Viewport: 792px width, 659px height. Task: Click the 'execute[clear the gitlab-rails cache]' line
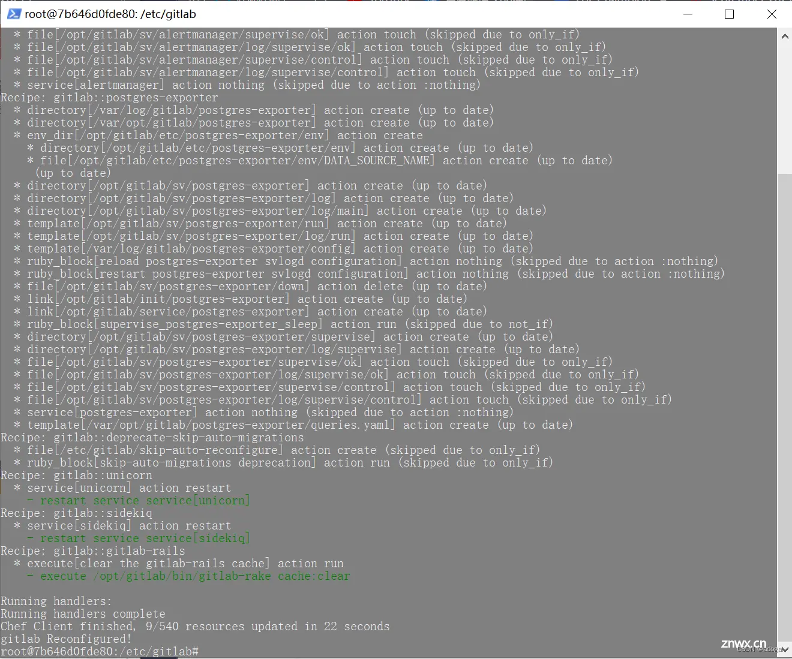click(179, 564)
